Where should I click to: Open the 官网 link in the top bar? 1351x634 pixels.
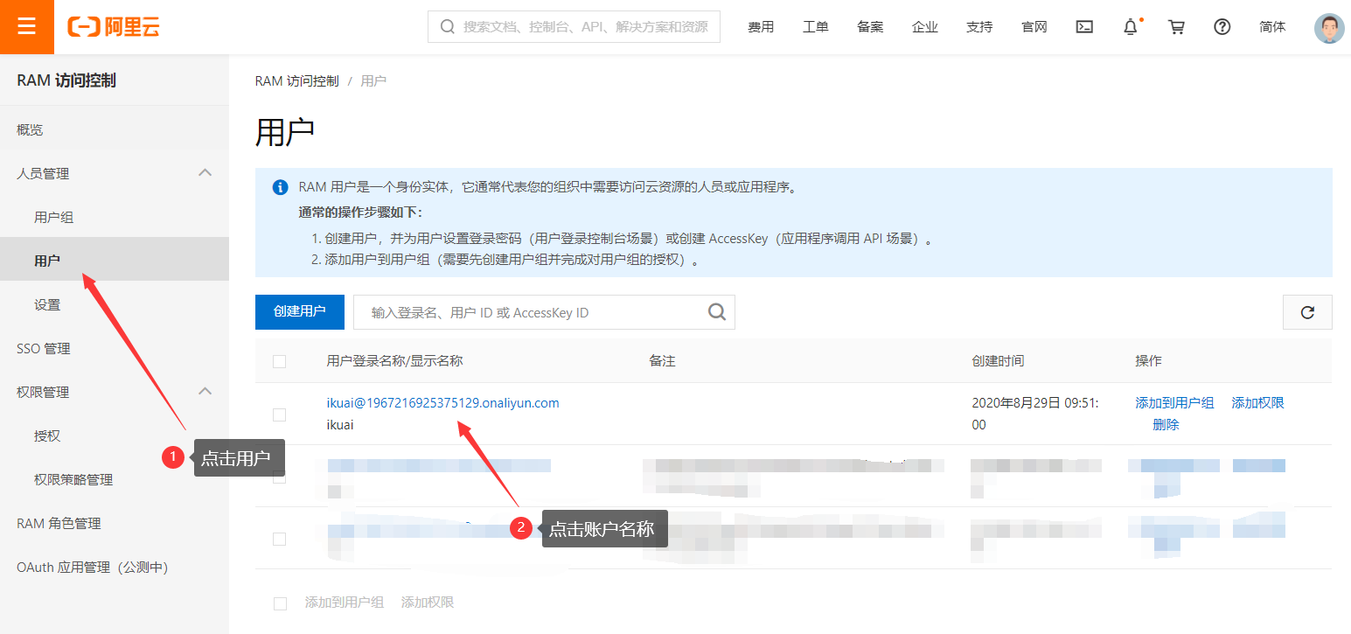click(x=1034, y=27)
